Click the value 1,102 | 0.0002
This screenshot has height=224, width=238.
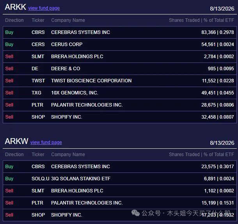pyautogui.click(x=219, y=191)
